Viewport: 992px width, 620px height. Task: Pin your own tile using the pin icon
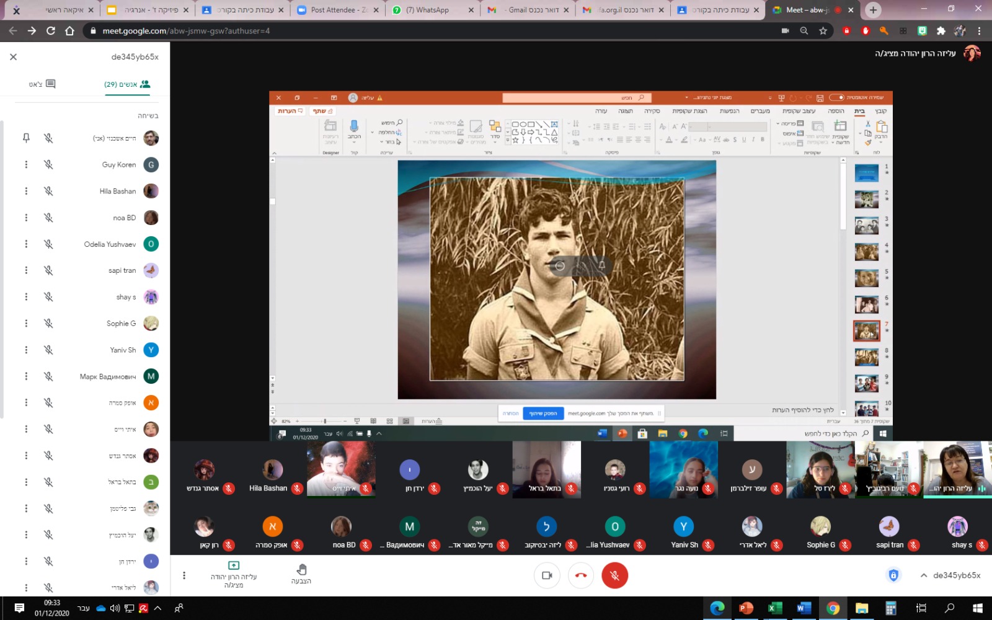pos(26,138)
